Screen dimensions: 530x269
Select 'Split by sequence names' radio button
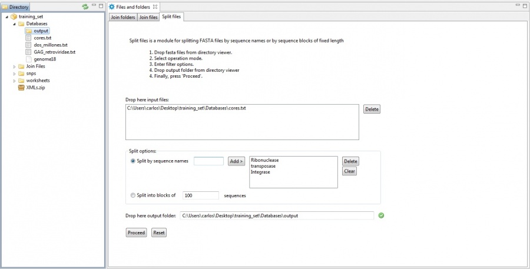coord(132,161)
